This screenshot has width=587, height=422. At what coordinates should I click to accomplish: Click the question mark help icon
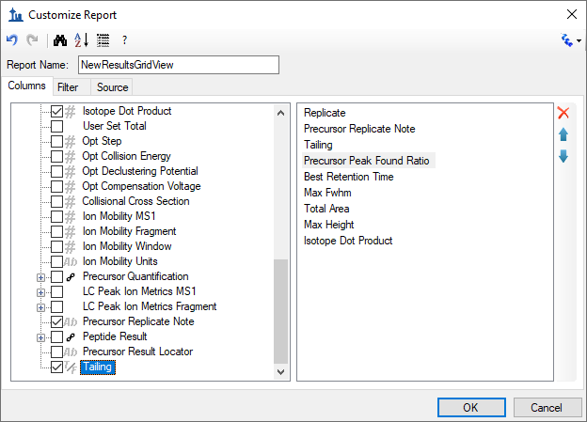(x=125, y=40)
